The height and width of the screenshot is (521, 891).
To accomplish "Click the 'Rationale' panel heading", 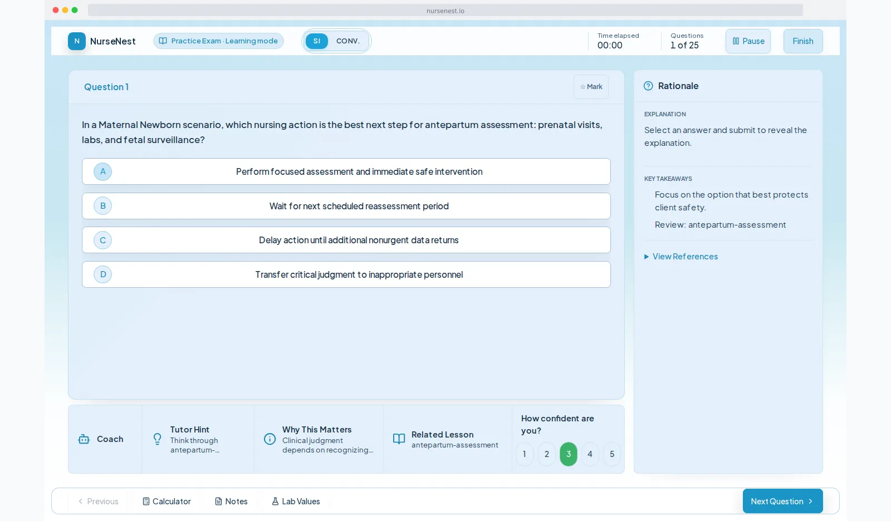I will coord(678,86).
